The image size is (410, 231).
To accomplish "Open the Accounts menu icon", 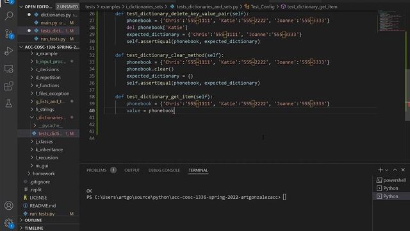I will point(9,205).
